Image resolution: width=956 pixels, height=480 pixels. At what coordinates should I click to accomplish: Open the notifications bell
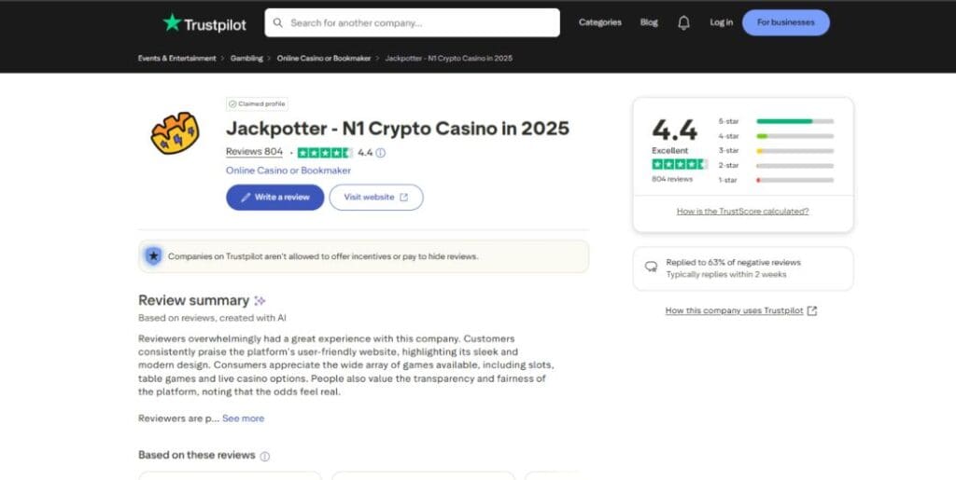tap(683, 22)
